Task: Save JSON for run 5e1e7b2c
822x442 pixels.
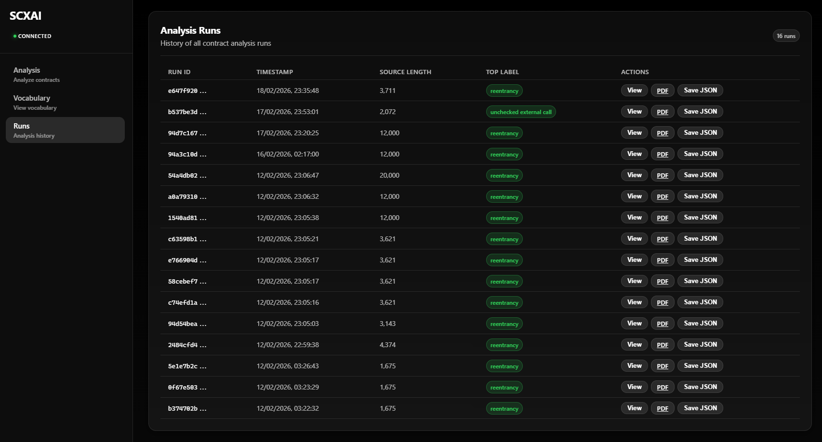Action: point(700,365)
